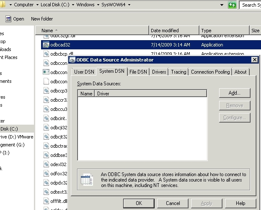Expand the SysWOW64 breadcrumb dropdown arrow
Viewport: 261px width, 210px height.
[x=129, y=5]
